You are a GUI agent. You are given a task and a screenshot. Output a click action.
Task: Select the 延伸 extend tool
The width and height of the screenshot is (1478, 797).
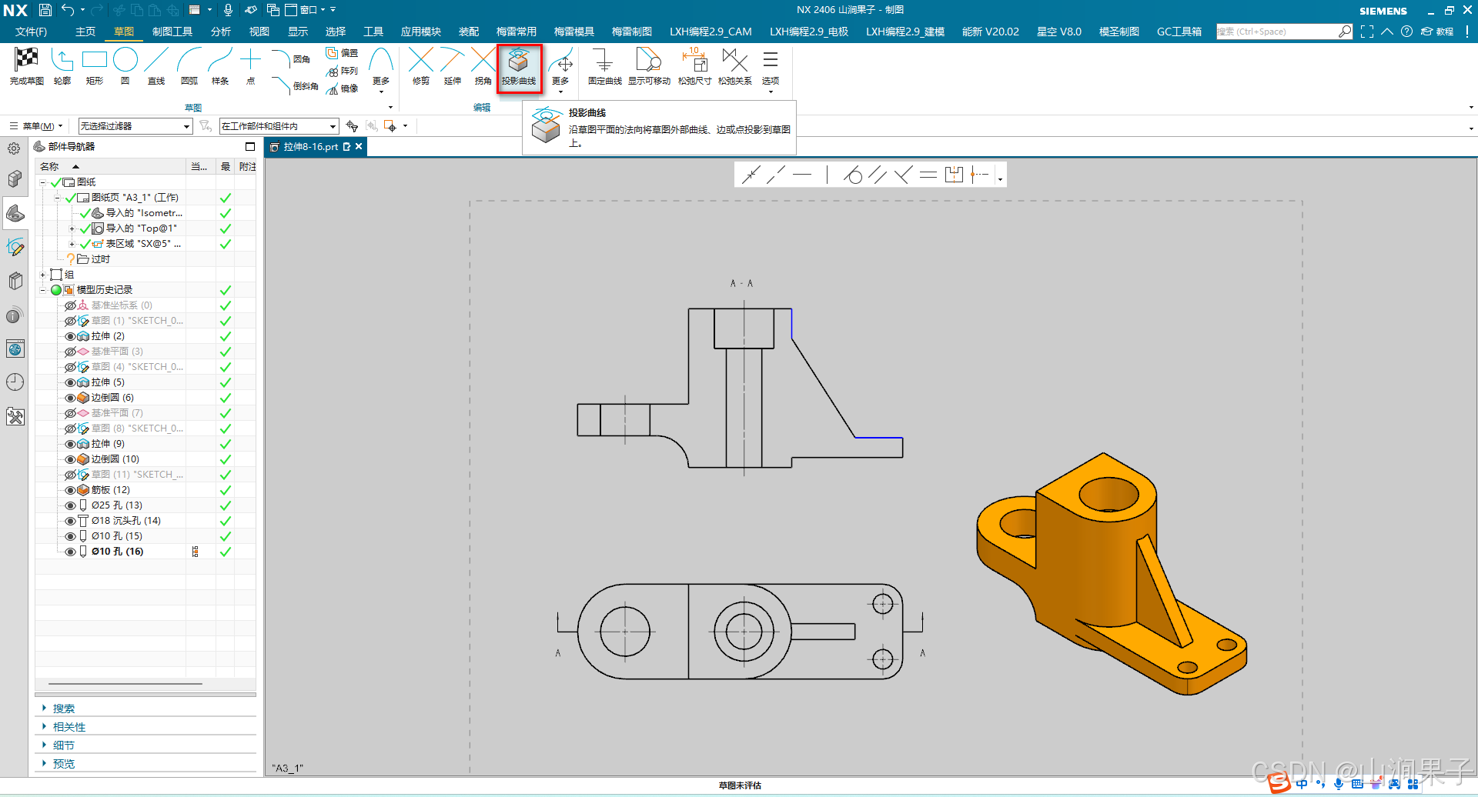(x=453, y=65)
